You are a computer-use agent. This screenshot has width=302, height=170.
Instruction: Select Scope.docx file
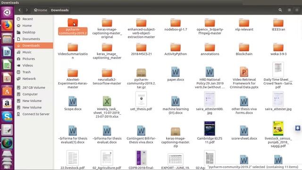coord(73,103)
